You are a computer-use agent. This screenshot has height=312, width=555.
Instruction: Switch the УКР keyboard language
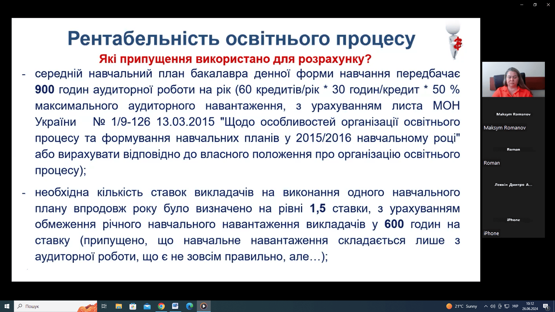click(515, 306)
